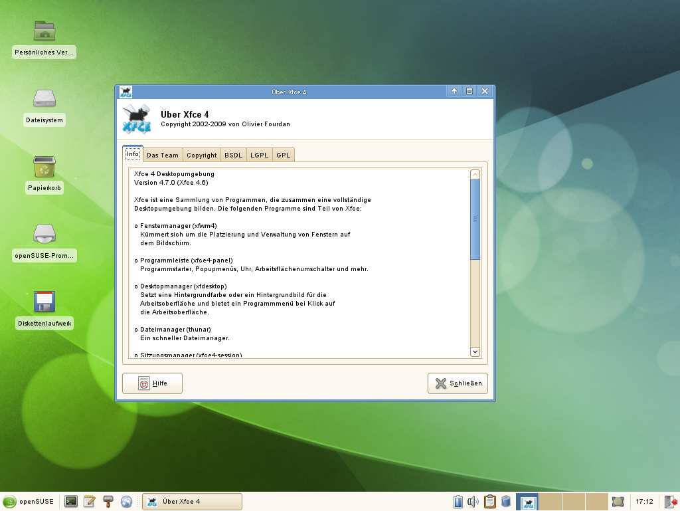Open the openSUSE applications menu

(27, 502)
